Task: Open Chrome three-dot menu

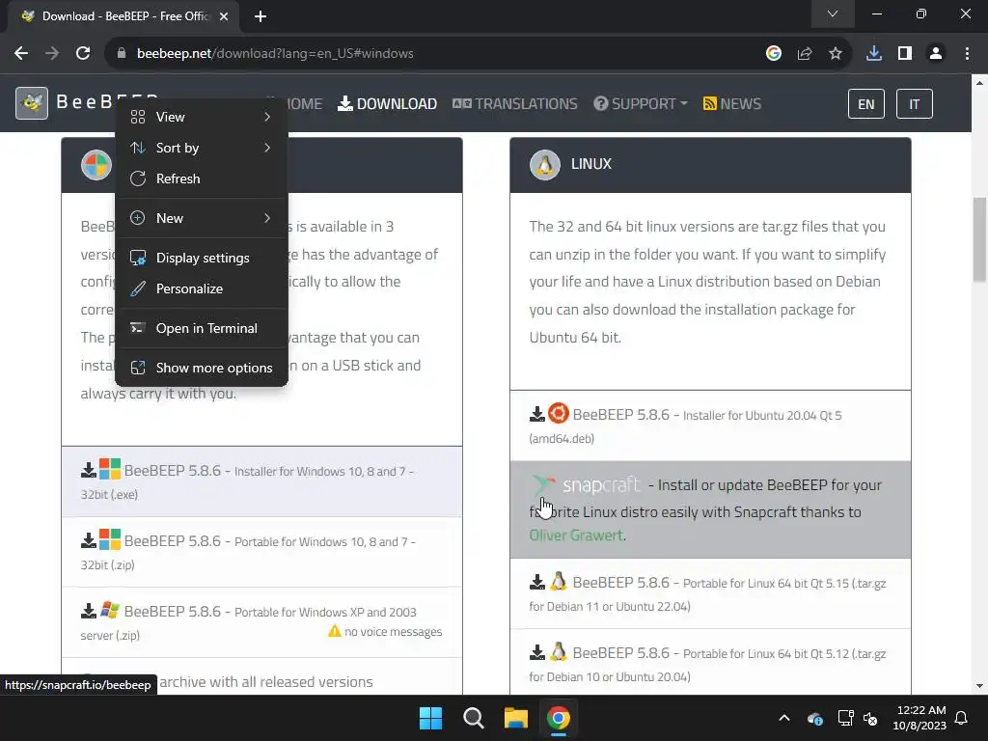Action: tap(967, 54)
